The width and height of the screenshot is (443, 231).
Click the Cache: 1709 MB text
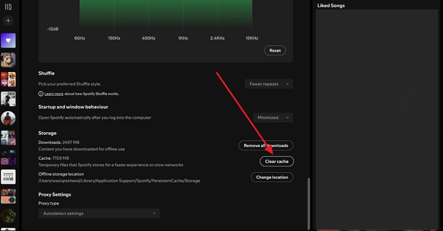54,158
